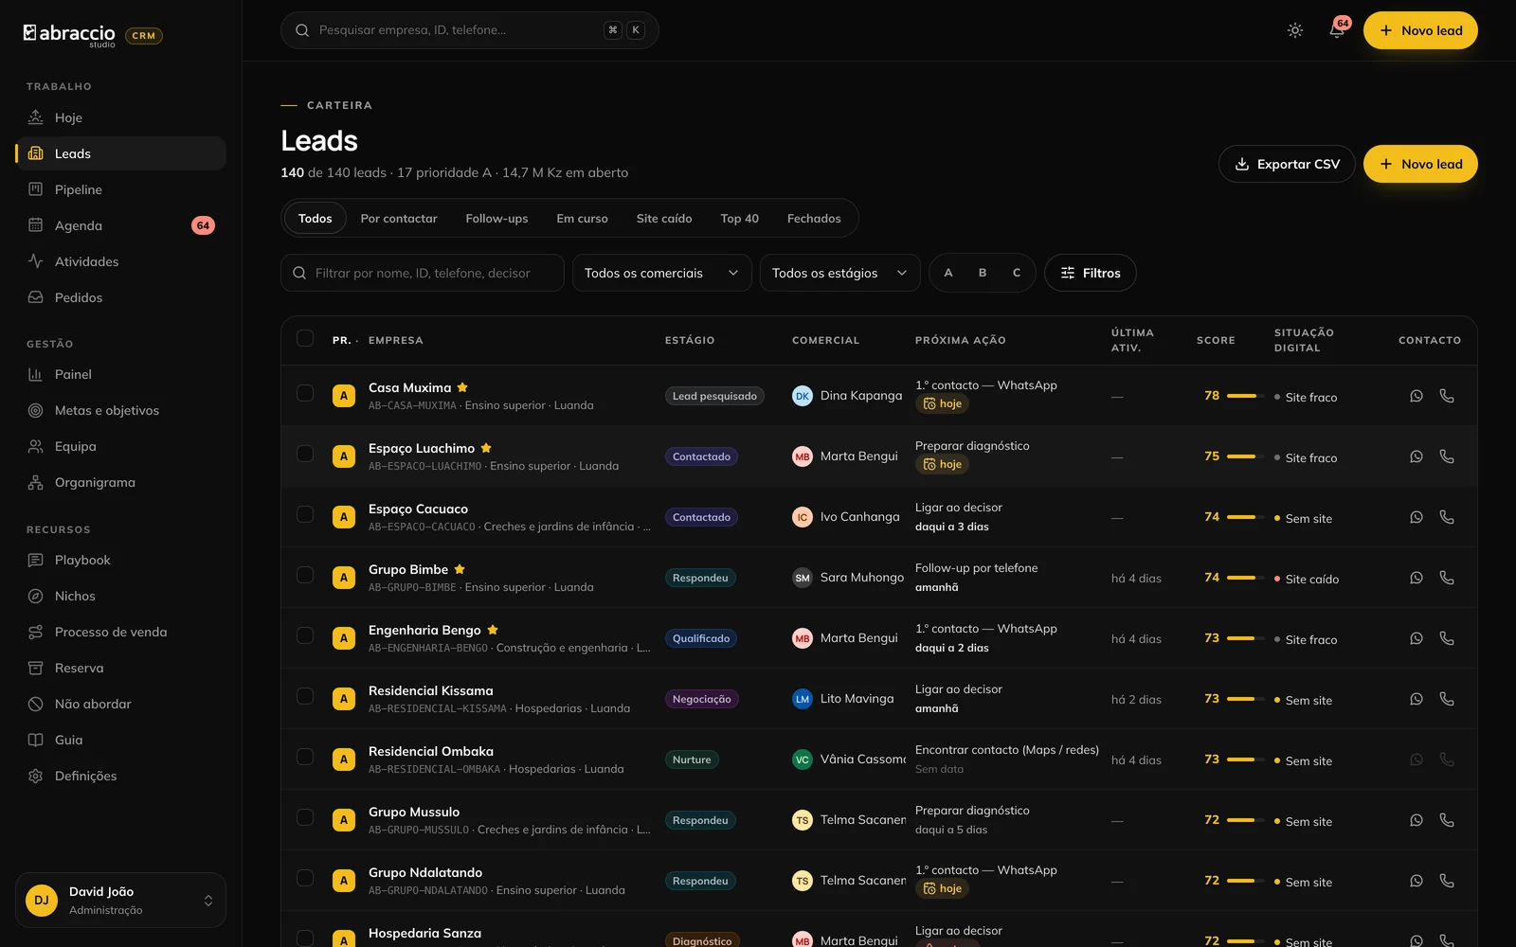Click the Exportar CSV button
The image size is (1516, 947).
[x=1287, y=164]
